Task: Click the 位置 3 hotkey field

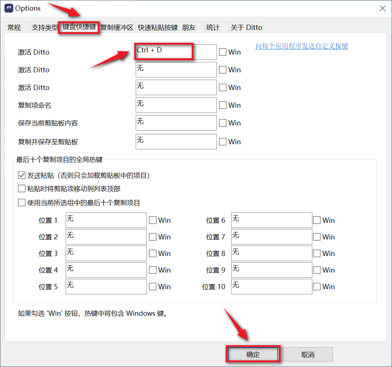Action: pyautogui.click(x=106, y=253)
